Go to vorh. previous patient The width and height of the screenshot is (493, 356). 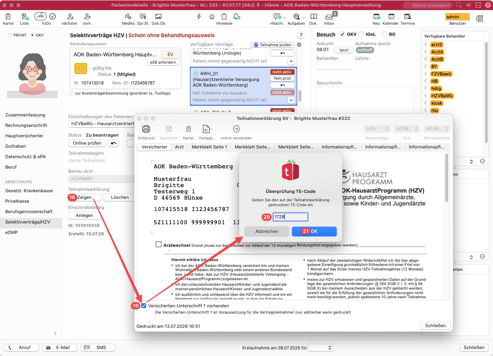(x=87, y=17)
